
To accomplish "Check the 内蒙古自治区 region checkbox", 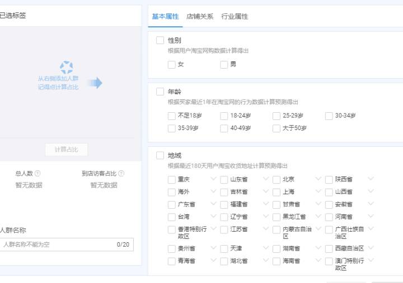I will (277, 229).
